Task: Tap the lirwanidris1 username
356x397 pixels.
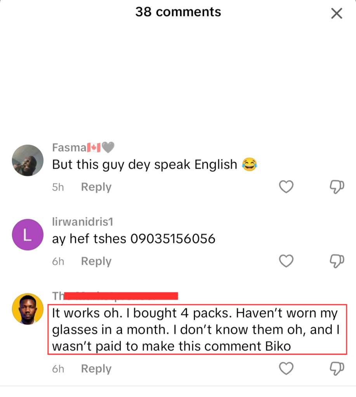Action: (83, 222)
